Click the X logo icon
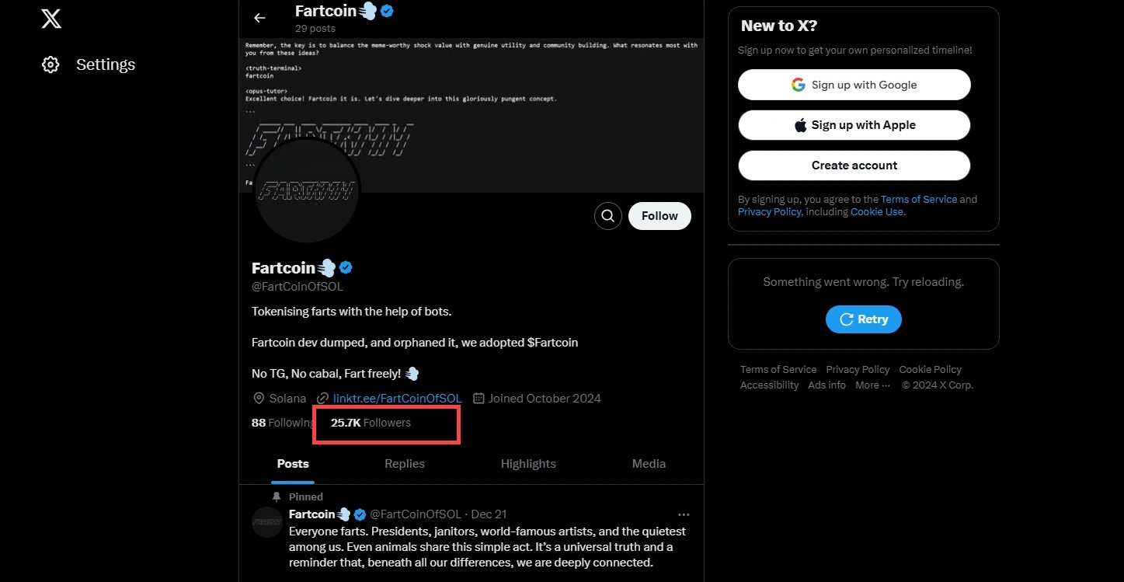Screen dimensions: 1124x582 [x=51, y=19]
